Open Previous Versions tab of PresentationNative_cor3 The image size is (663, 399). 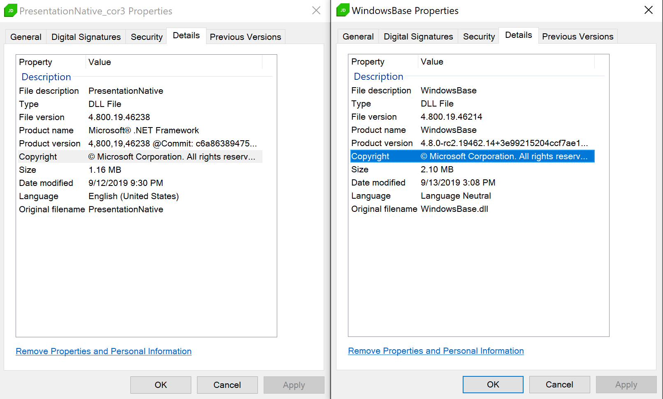[245, 37]
